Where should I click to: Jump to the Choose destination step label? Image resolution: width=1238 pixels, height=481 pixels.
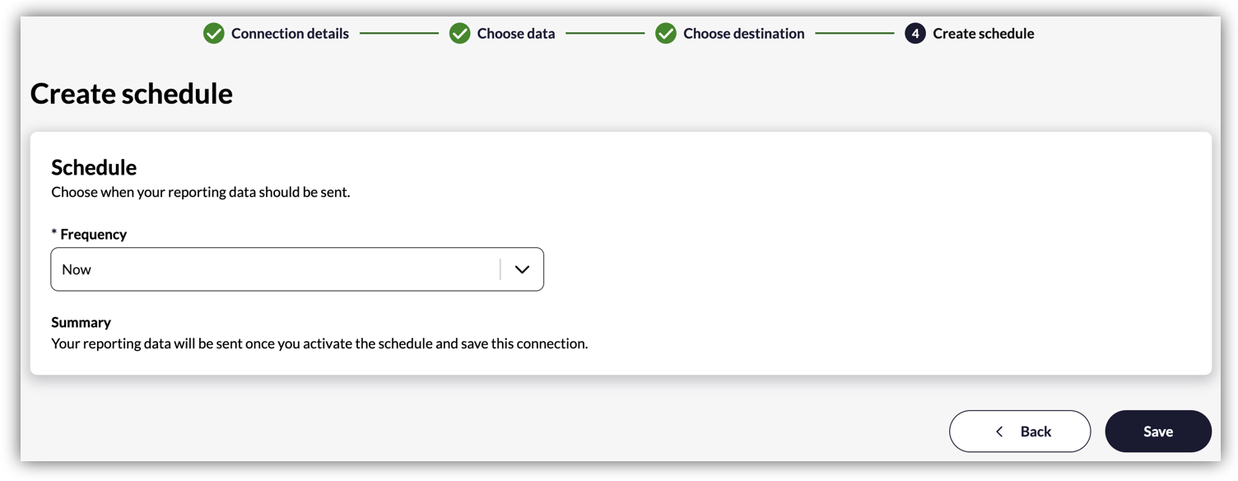point(743,34)
